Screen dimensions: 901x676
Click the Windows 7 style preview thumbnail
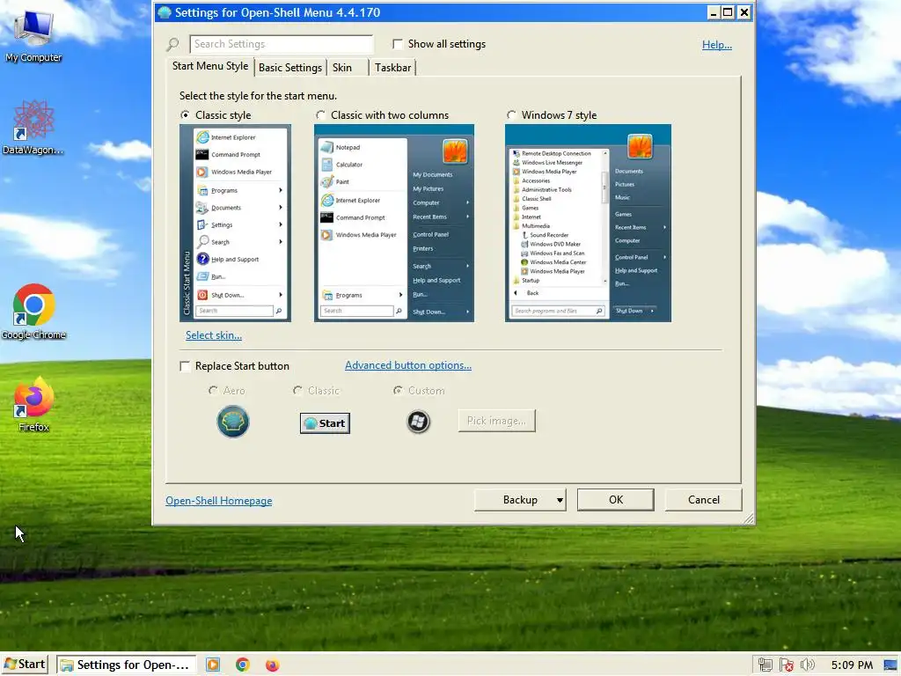588,223
